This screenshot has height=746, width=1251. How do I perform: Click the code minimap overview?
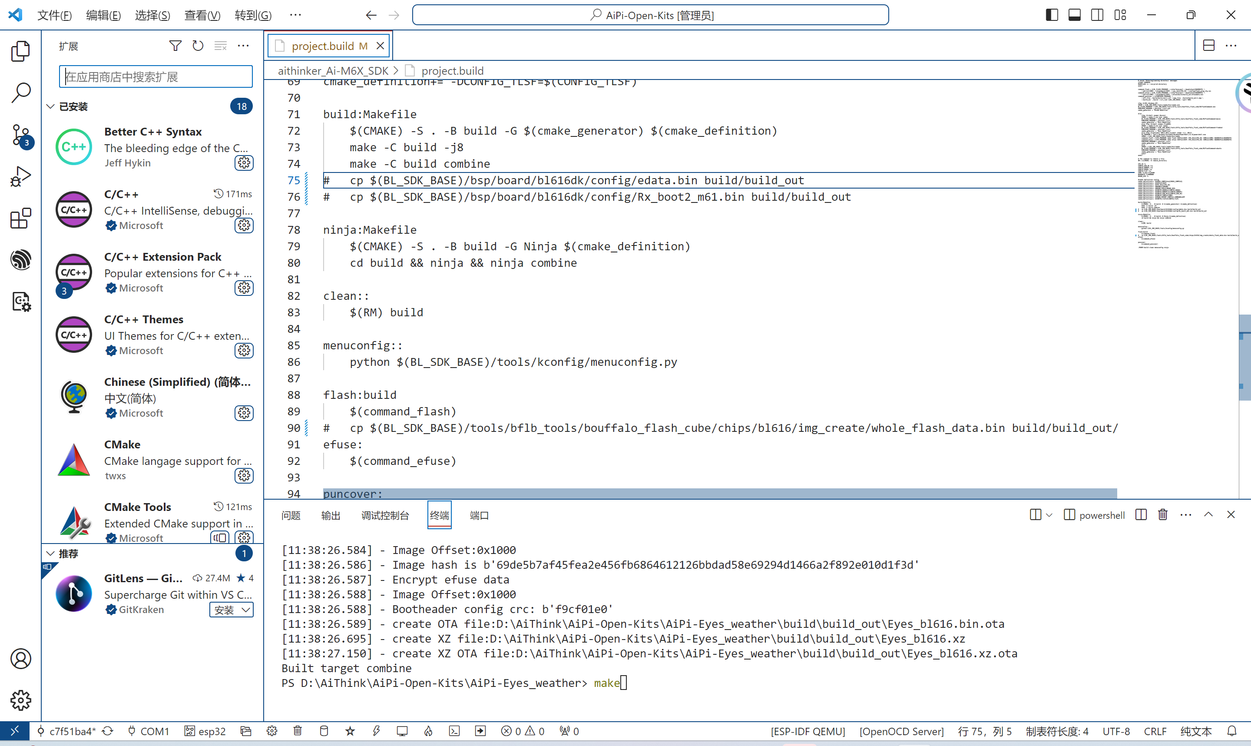click(x=1186, y=164)
